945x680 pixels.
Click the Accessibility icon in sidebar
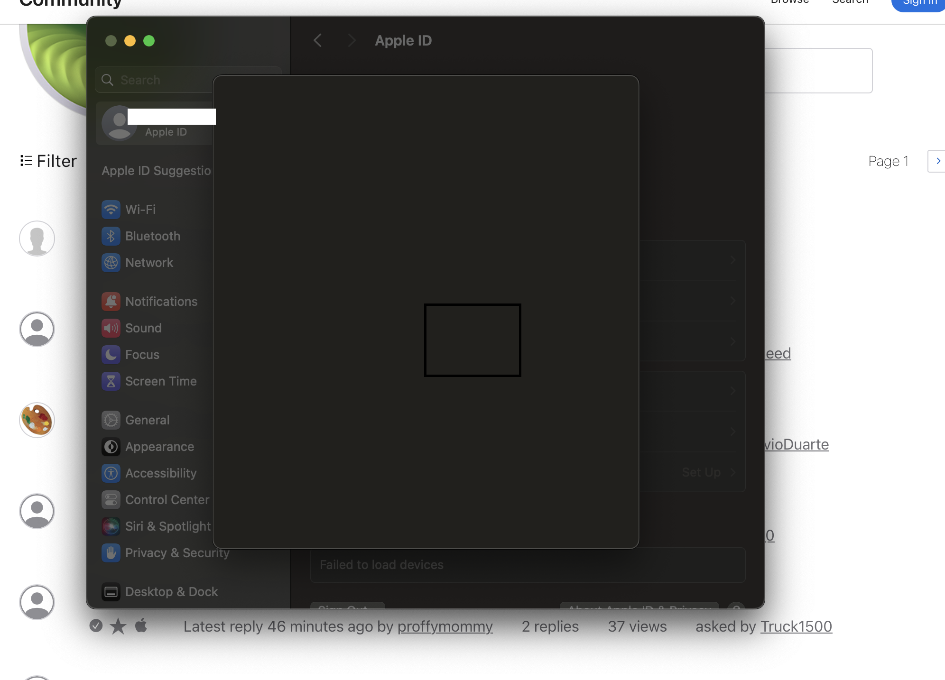point(111,473)
